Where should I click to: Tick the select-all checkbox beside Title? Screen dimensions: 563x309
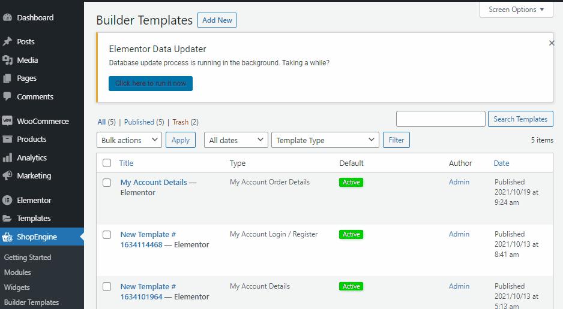pos(107,163)
